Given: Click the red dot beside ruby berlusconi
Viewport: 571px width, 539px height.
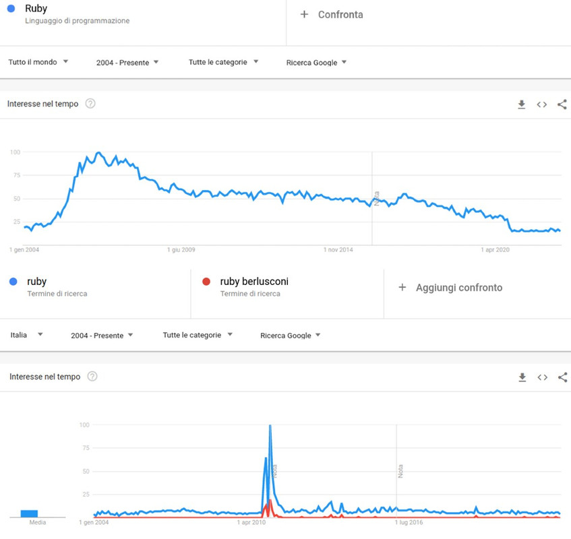Looking at the screenshot, I should (x=206, y=282).
